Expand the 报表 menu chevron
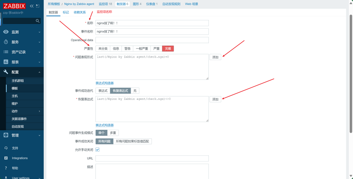The width and height of the screenshot is (353, 179). coord(39,62)
